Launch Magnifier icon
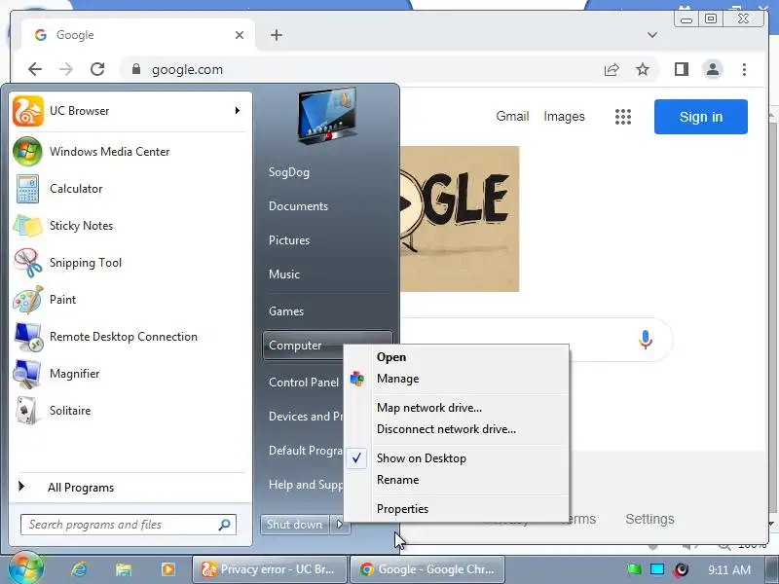 [27, 374]
